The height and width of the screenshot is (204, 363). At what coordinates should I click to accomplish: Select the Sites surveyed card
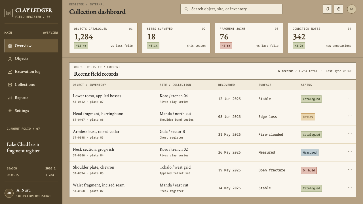pyautogui.click(x=176, y=38)
